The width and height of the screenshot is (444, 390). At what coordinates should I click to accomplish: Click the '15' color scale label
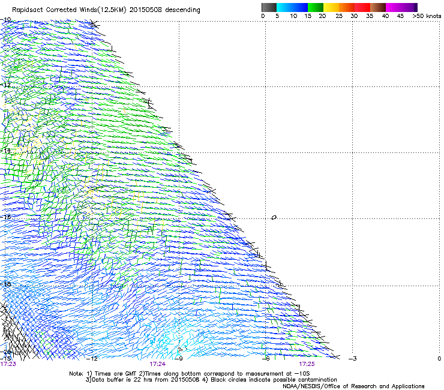tap(308, 16)
